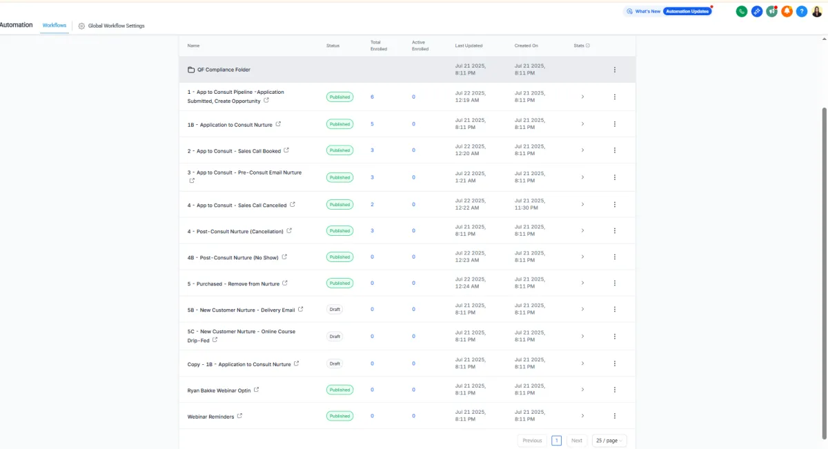Click external link icon beside Ryan Bakke Webinar Optin
This screenshot has width=828, height=449.
pyautogui.click(x=257, y=390)
